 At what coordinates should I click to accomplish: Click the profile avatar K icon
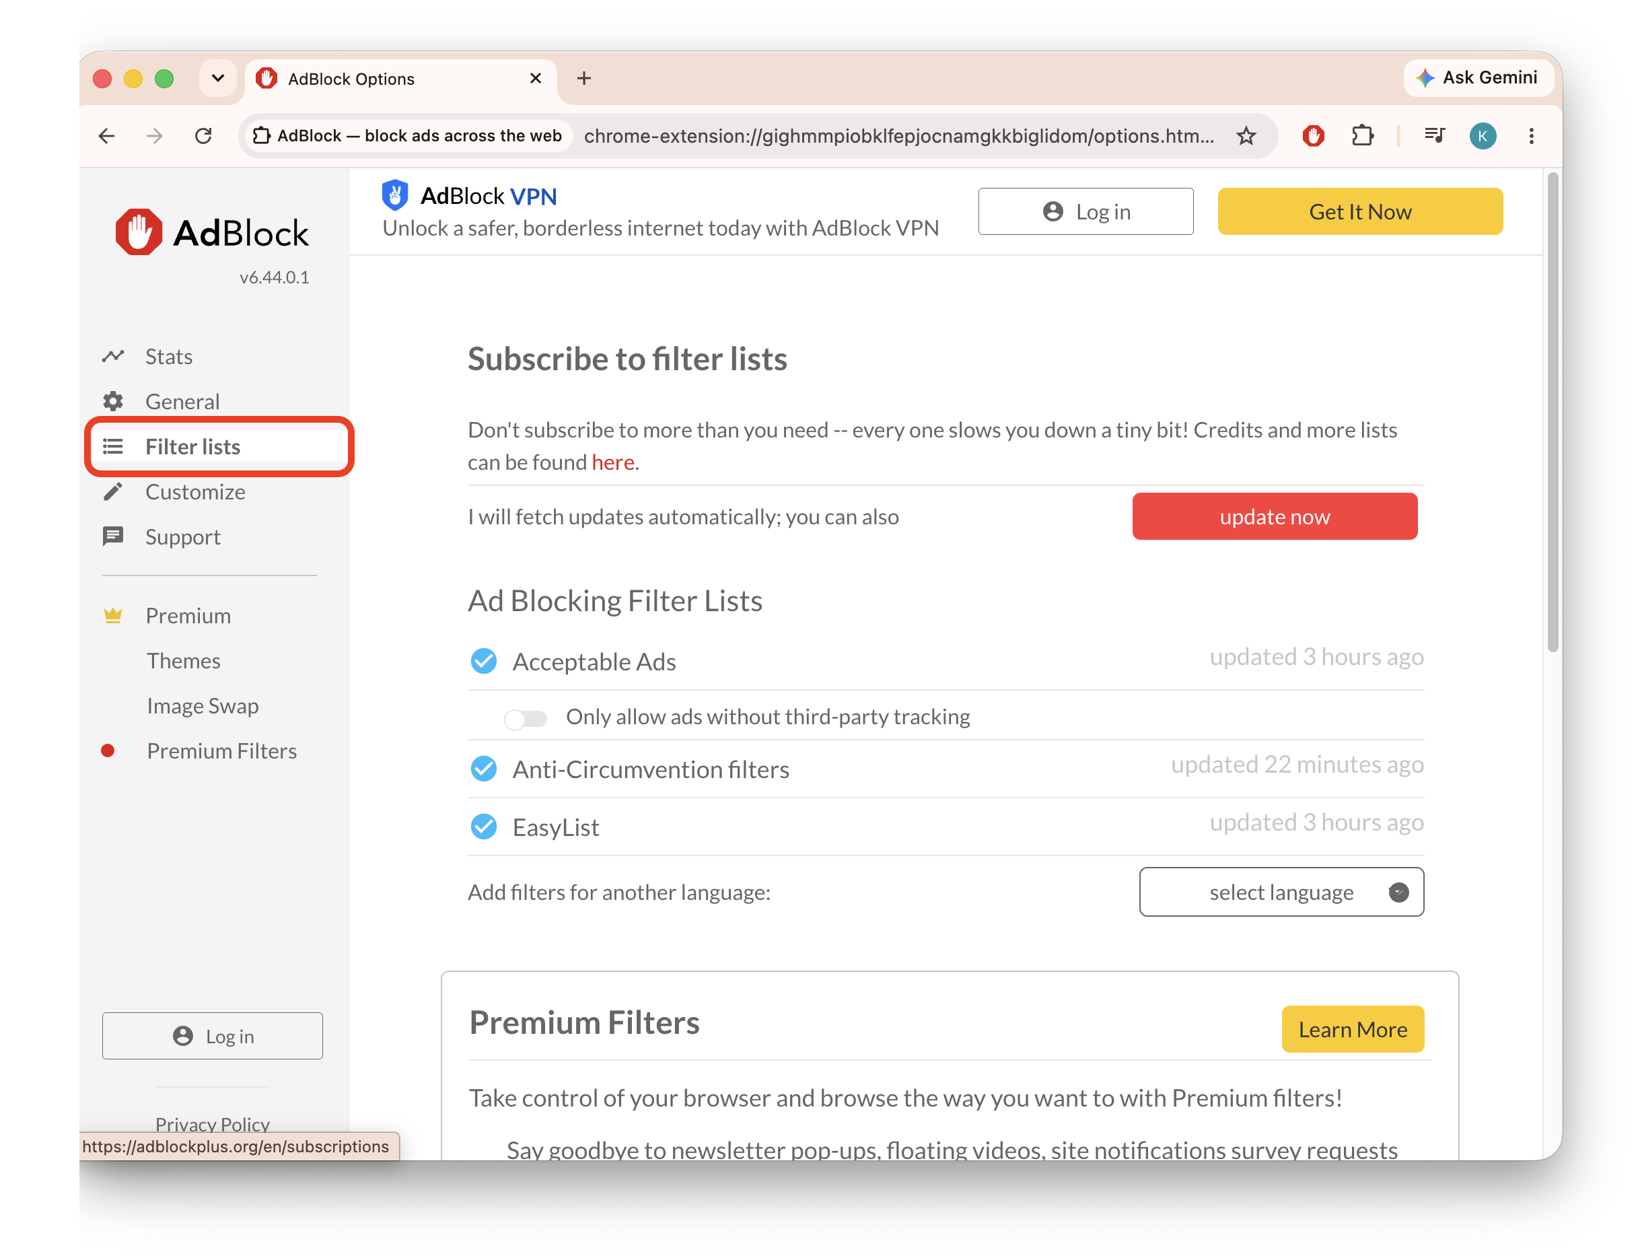pyautogui.click(x=1482, y=136)
